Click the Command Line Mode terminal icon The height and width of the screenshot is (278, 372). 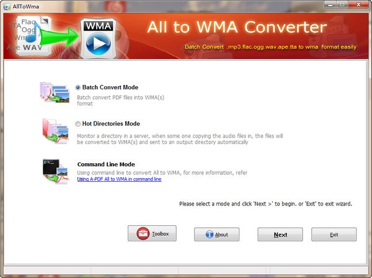[x=56, y=171]
